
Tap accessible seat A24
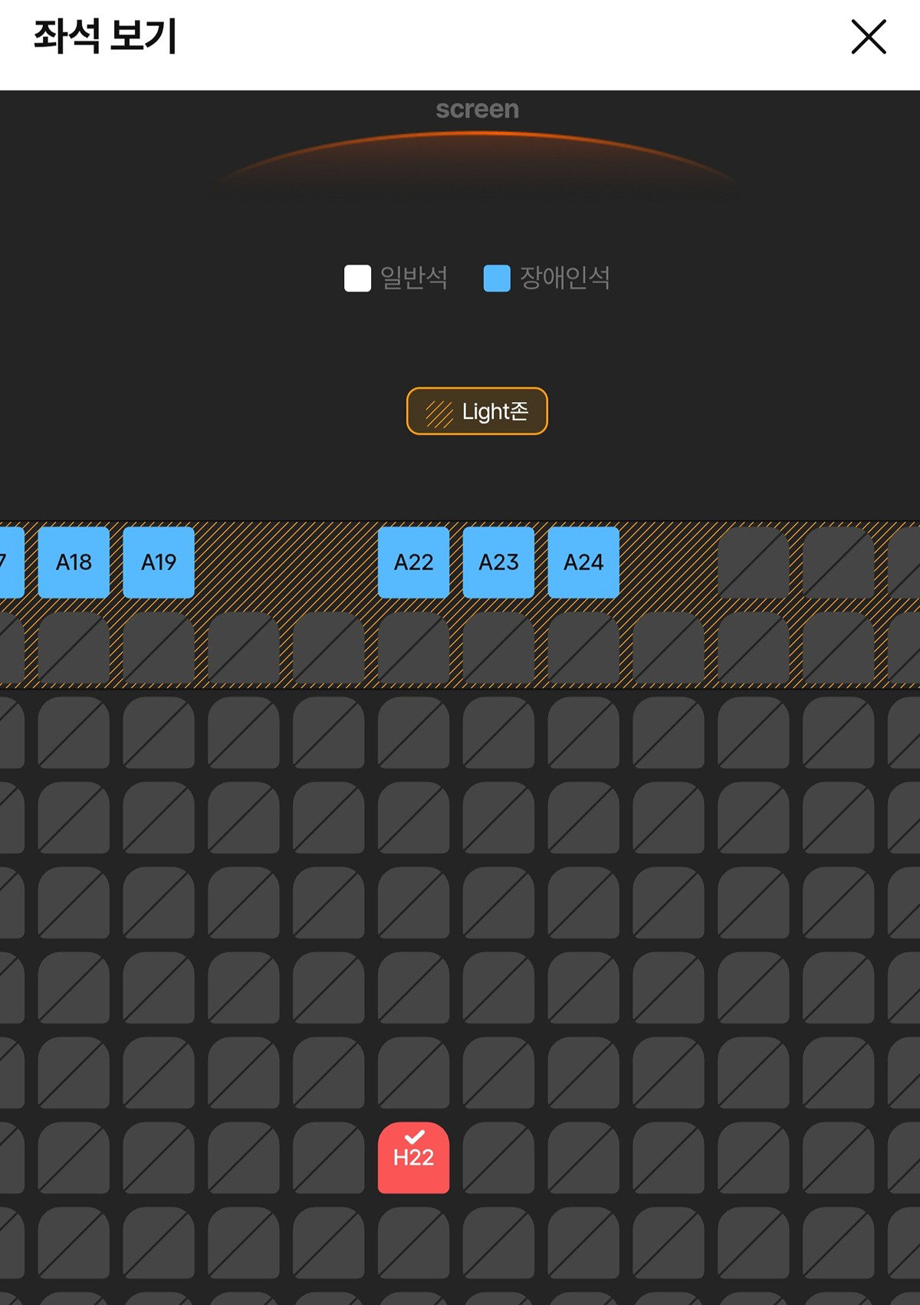583,562
